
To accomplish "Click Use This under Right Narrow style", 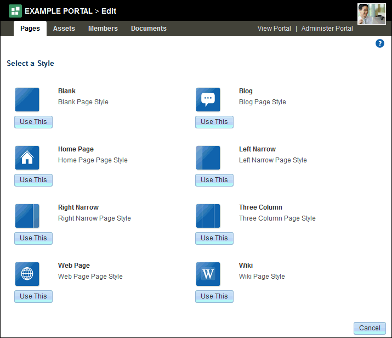I will [x=33, y=238].
